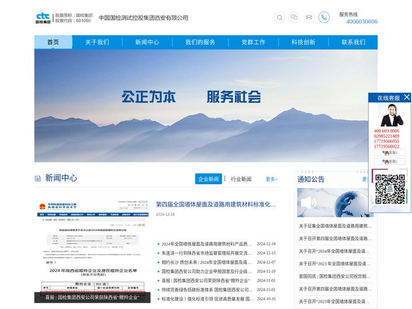Open notice 关于征集全国墙体屋面及道路用建筑
Image resolution: width=412 pixels, height=309 pixels.
[335, 226]
